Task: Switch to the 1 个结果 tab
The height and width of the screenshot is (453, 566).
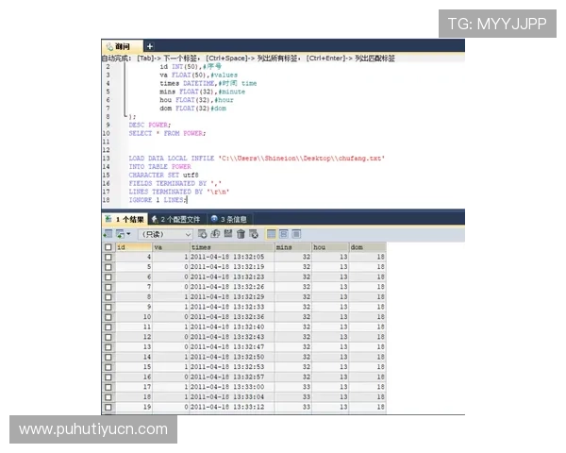Action: [124, 219]
